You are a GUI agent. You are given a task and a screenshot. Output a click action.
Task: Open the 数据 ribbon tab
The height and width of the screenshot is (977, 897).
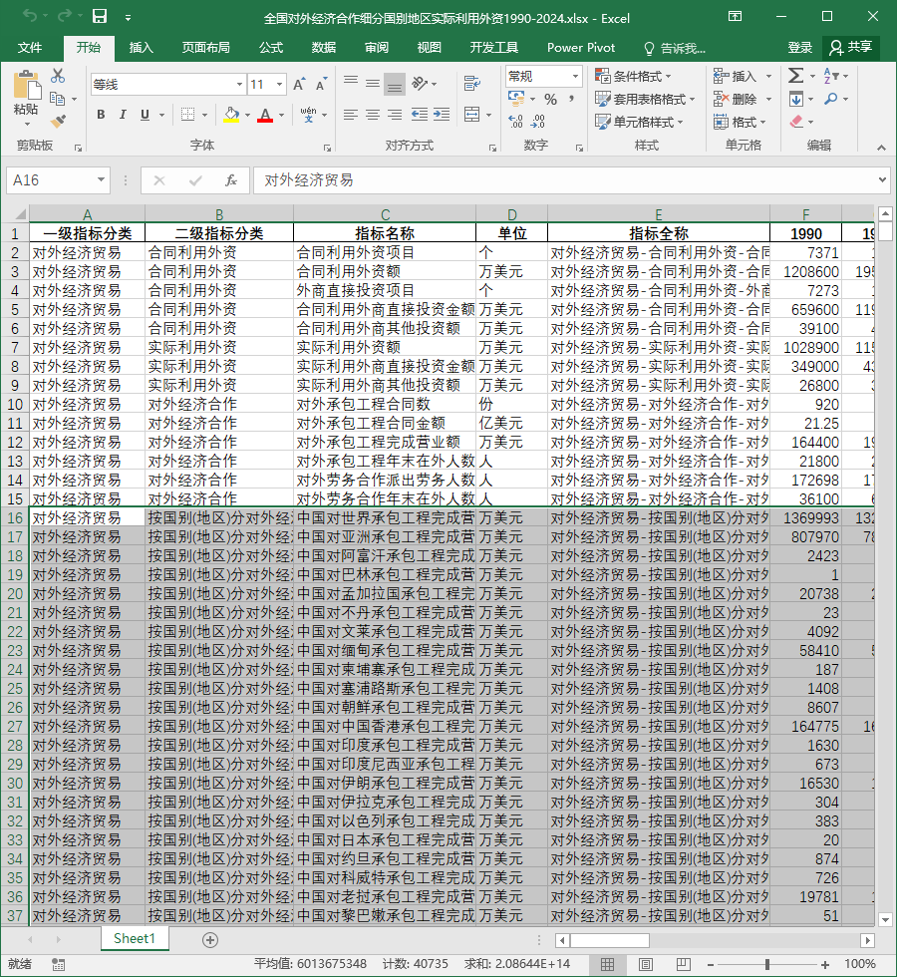point(323,48)
